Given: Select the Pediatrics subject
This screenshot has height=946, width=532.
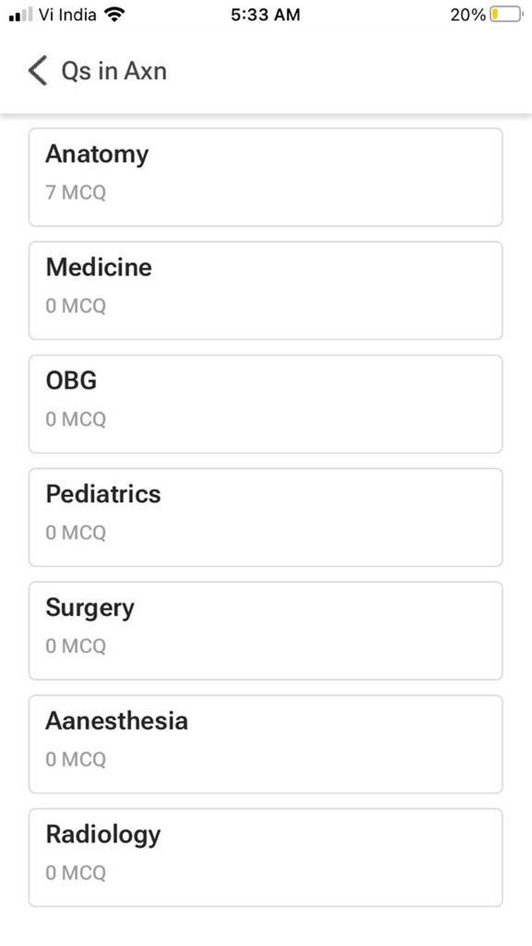Looking at the screenshot, I should pos(265,517).
